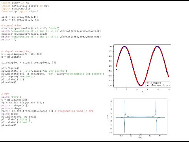Click the 'print(freq)' line
Image resolution: width=189 pixels, height=142 pixels.
[9, 114]
